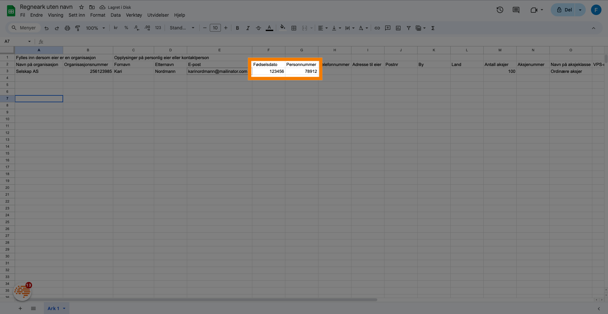
Task: Check the Lagret i Disk cloud status
Action: [x=115, y=7]
